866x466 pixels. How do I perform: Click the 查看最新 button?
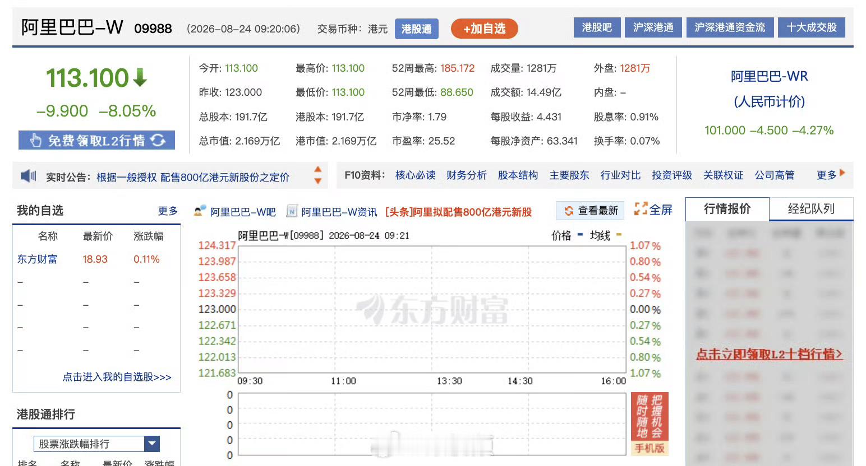[590, 211]
